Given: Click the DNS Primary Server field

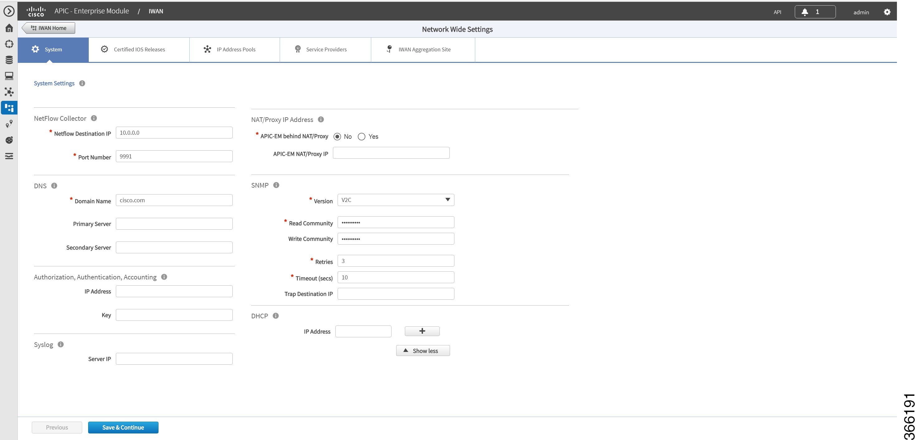Looking at the screenshot, I should (x=174, y=223).
